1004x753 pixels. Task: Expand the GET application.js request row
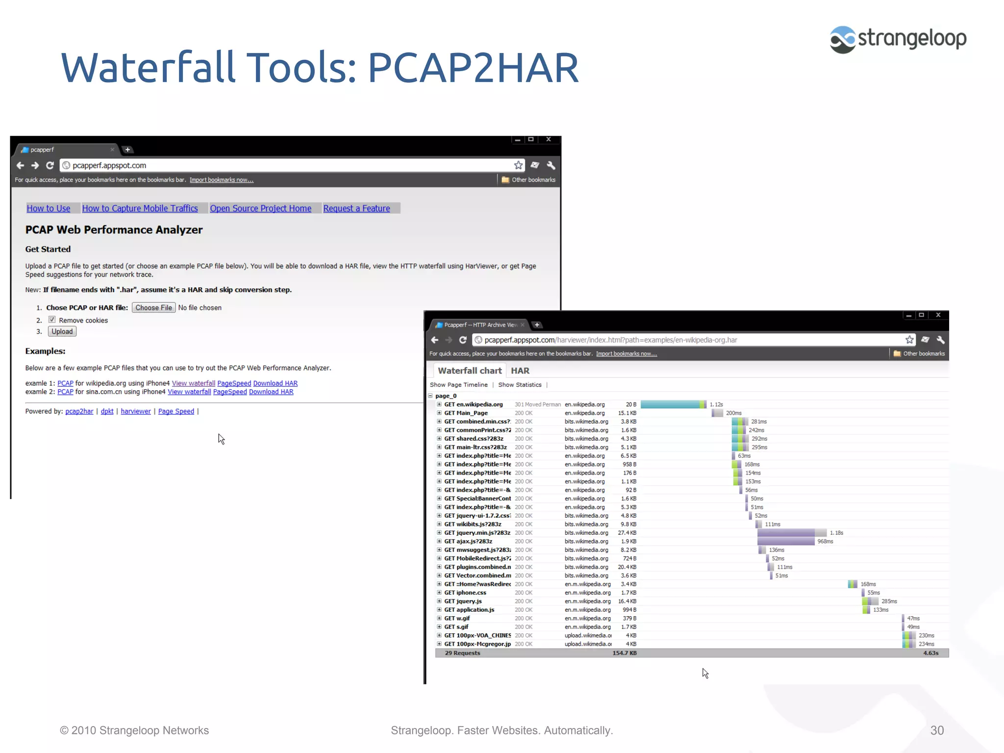(439, 610)
